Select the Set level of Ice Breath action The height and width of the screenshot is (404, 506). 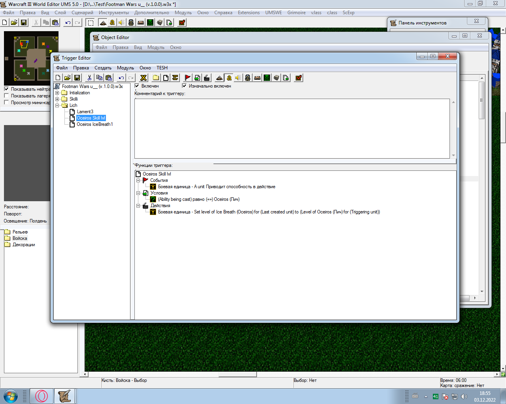(269, 212)
